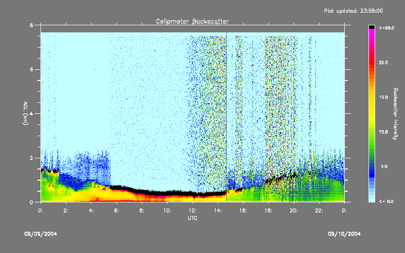Image resolution: width=405 pixels, height=253 pixels.
Task: Click the '>=25.0' colorbar tick label
Action: click(x=386, y=28)
